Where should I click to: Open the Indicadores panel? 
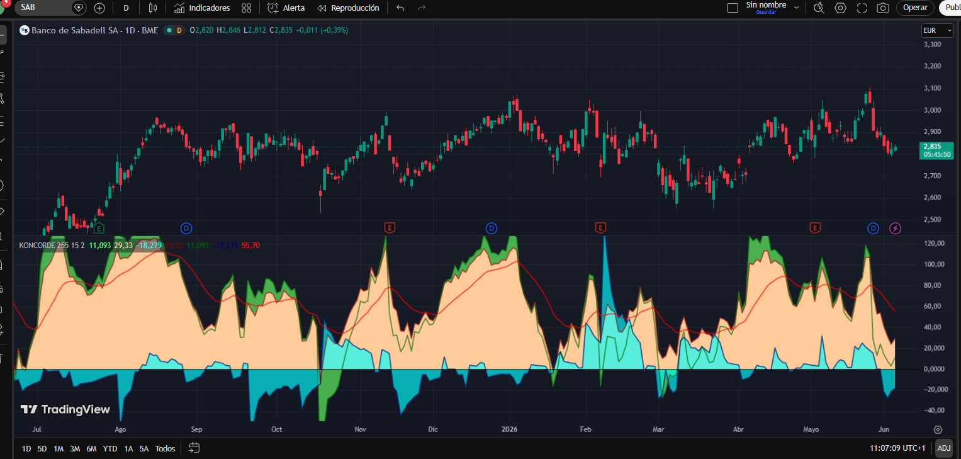coord(202,8)
